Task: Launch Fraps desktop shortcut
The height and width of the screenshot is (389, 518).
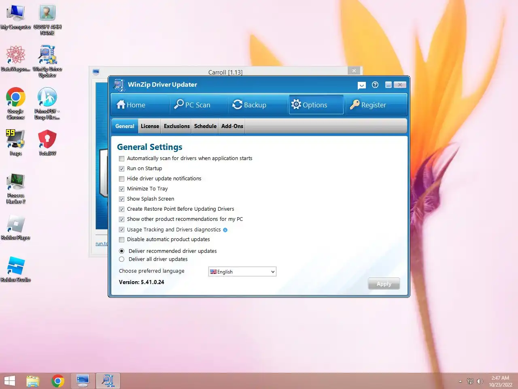Action: pos(15,143)
